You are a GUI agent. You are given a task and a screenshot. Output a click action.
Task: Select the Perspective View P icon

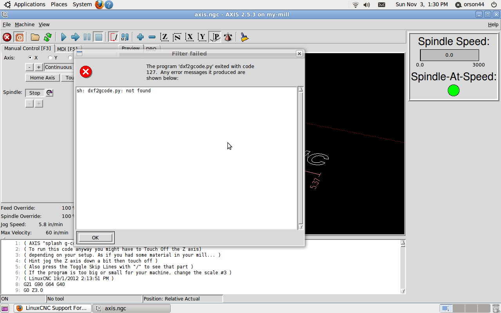(x=215, y=37)
